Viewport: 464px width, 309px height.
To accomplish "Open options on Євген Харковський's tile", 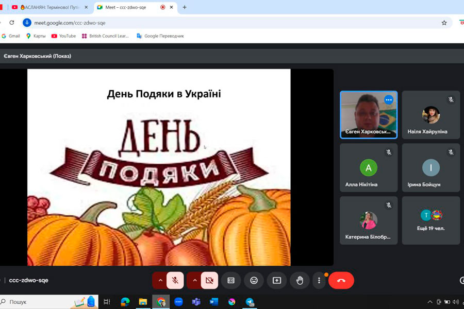I will pyautogui.click(x=389, y=100).
